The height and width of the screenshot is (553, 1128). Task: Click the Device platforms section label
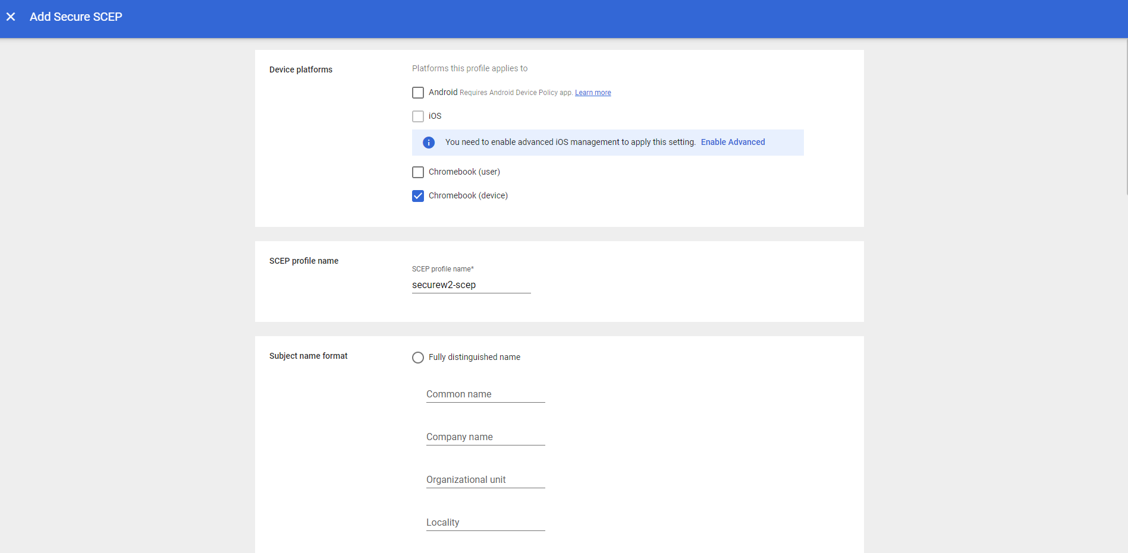coord(300,69)
